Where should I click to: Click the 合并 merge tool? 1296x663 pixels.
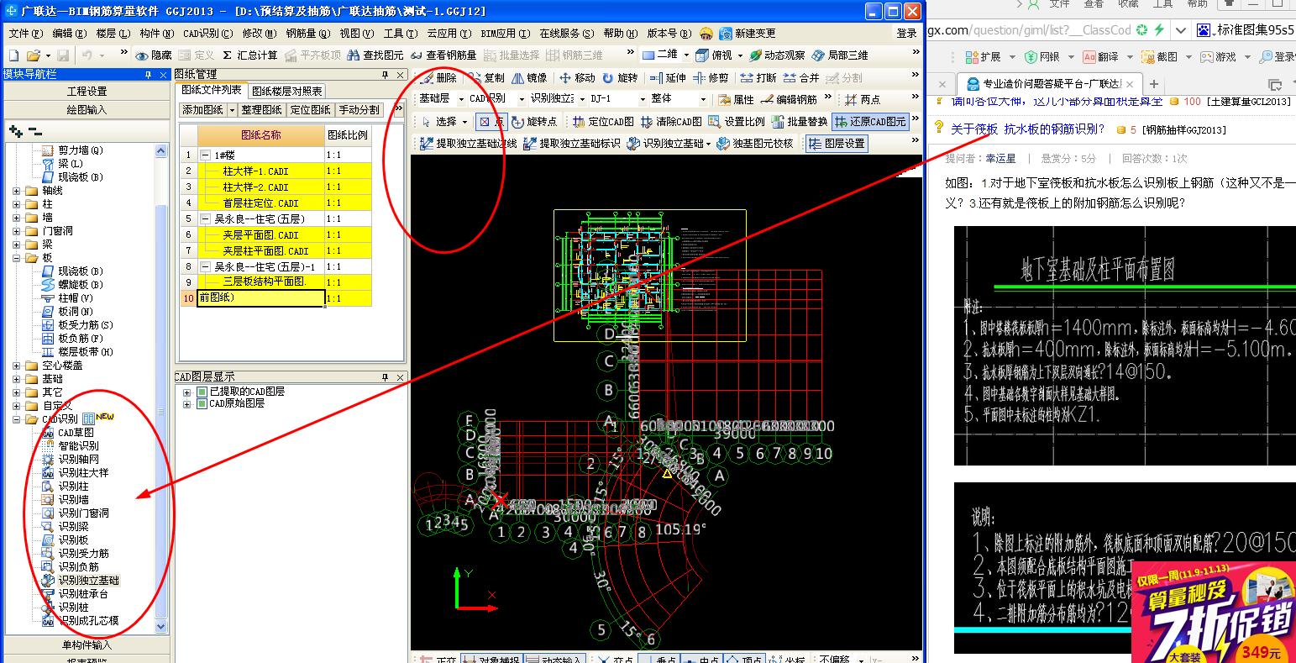click(x=801, y=77)
